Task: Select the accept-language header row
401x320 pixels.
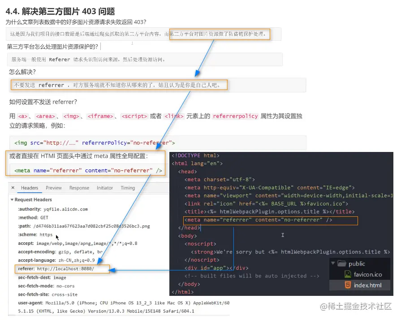Action: pyautogui.click(x=56, y=260)
